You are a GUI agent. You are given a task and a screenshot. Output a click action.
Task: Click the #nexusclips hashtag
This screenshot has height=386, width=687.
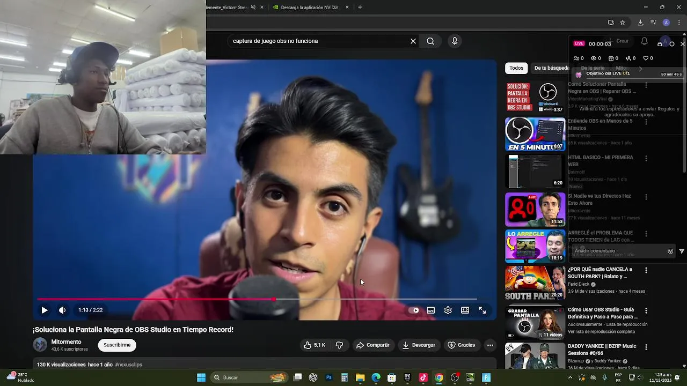pyautogui.click(x=128, y=365)
